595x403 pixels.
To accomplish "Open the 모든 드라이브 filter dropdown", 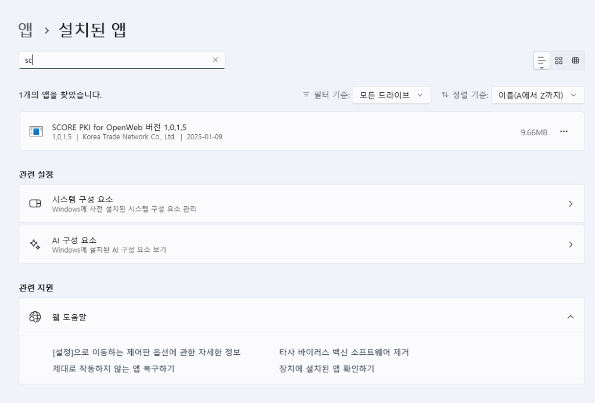I will click(x=392, y=95).
